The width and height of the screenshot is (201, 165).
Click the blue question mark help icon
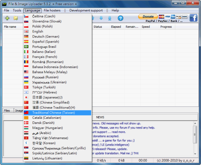tap(120, 18)
